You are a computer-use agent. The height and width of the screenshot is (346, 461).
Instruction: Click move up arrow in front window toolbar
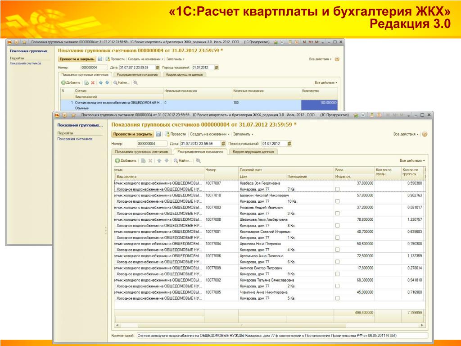click(x=159, y=161)
